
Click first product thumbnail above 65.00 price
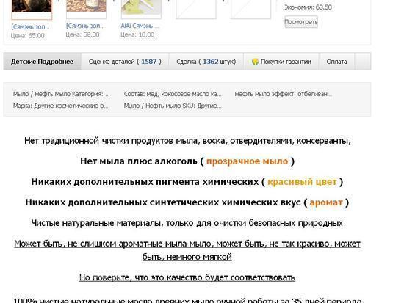(x=32, y=10)
